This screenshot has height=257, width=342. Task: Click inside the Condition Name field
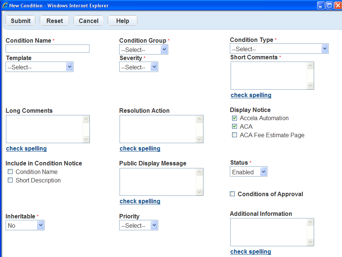pyautogui.click(x=47, y=48)
